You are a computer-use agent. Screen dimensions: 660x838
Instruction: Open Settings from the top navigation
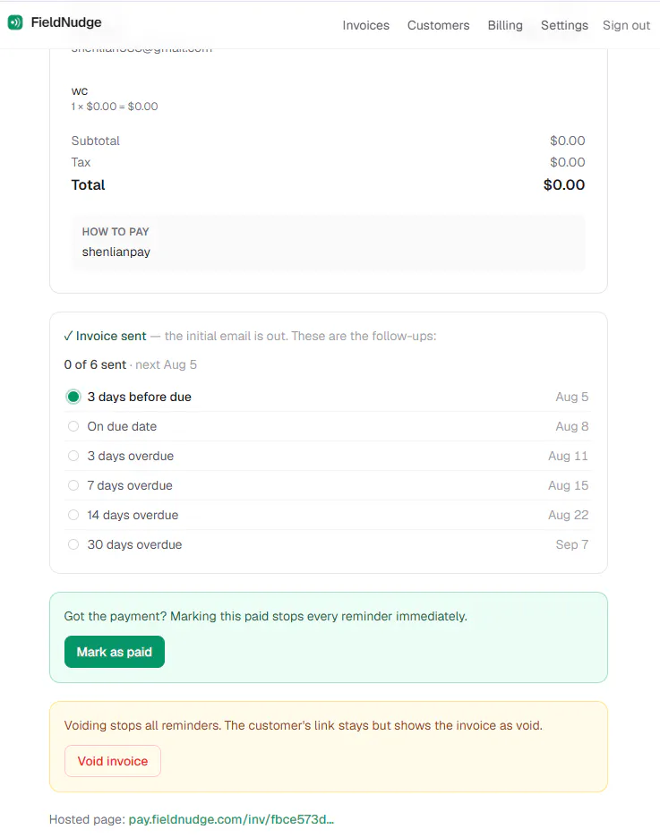pyautogui.click(x=564, y=25)
